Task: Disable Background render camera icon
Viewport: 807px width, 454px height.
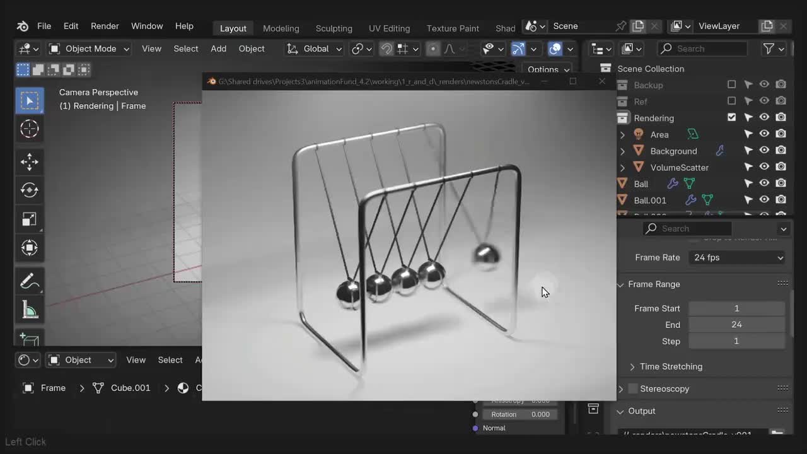Action: pyautogui.click(x=781, y=151)
